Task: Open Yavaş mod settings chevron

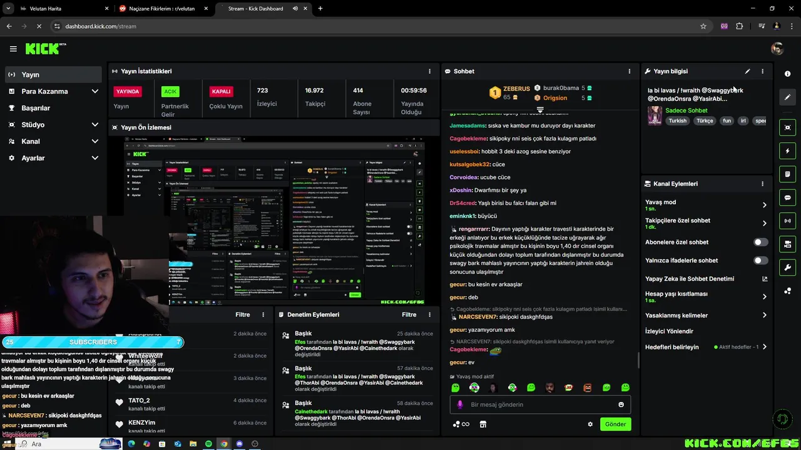Action: tap(764, 205)
